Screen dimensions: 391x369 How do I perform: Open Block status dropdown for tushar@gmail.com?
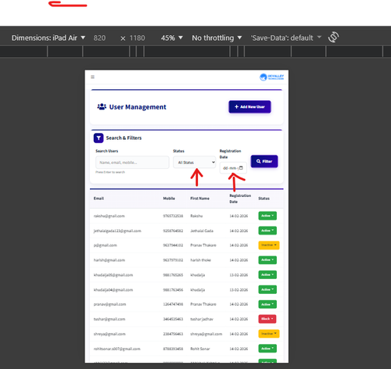pyautogui.click(x=267, y=319)
